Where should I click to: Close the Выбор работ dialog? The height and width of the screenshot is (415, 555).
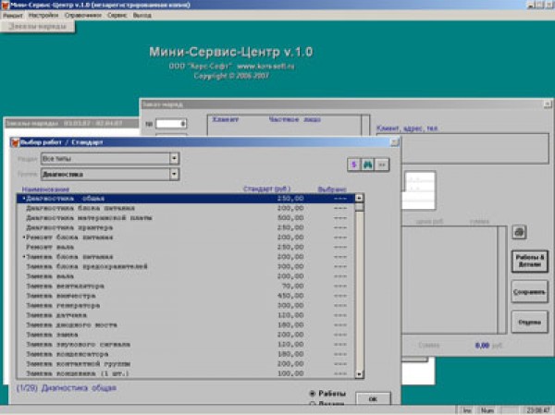395,142
